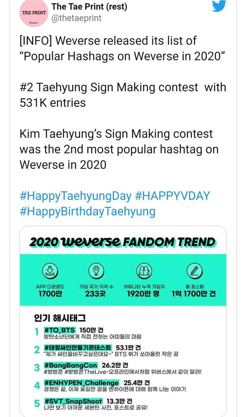Open the #HAPPYVDAY hashtag
Image resolution: width=246 pixels, height=417 pixels.
point(172,196)
